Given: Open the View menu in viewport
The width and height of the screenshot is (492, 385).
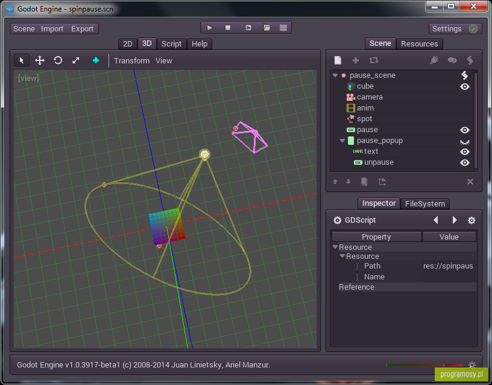Looking at the screenshot, I should [164, 60].
